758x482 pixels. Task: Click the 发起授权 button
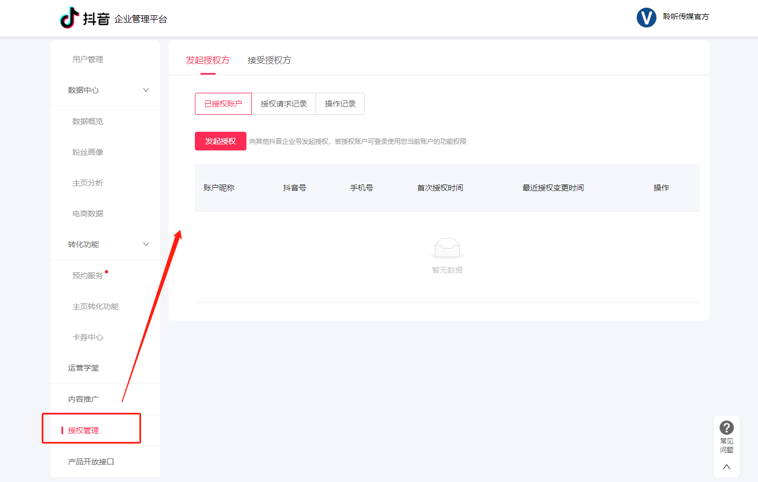click(x=221, y=141)
